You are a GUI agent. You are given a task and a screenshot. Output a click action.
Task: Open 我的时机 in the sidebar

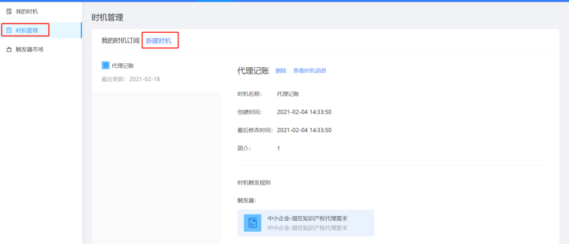[x=27, y=11]
